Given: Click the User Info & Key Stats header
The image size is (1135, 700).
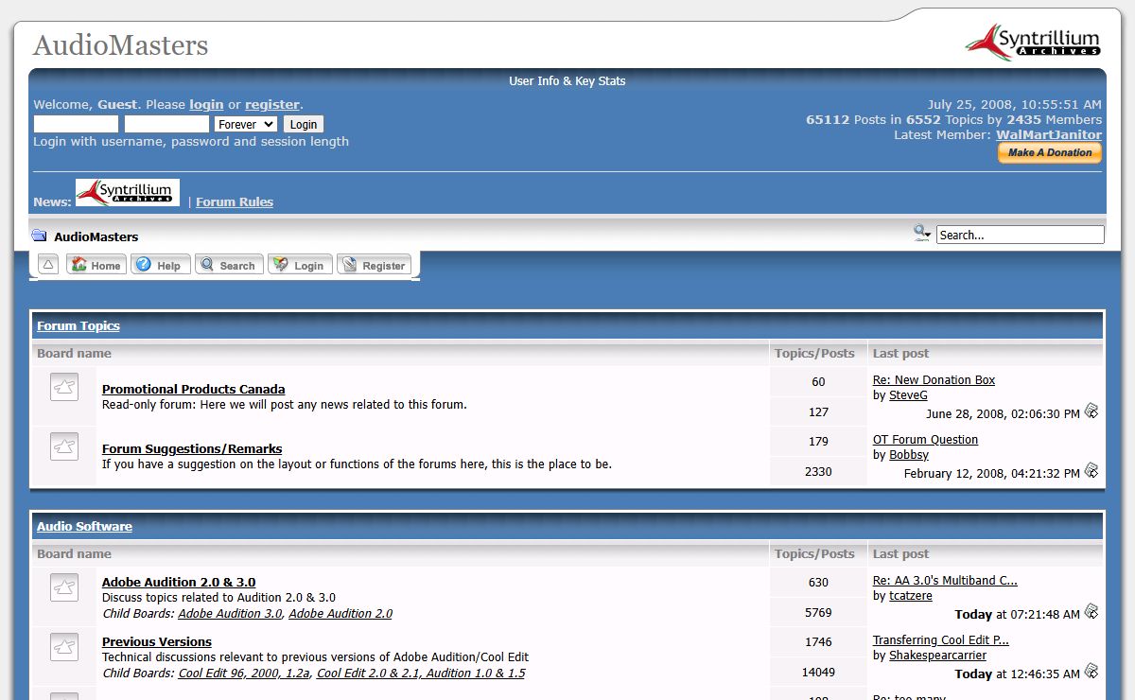Looking at the screenshot, I should click(567, 81).
